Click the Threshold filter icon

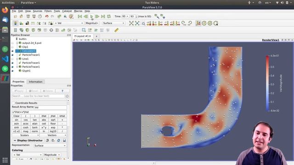point(40,30)
